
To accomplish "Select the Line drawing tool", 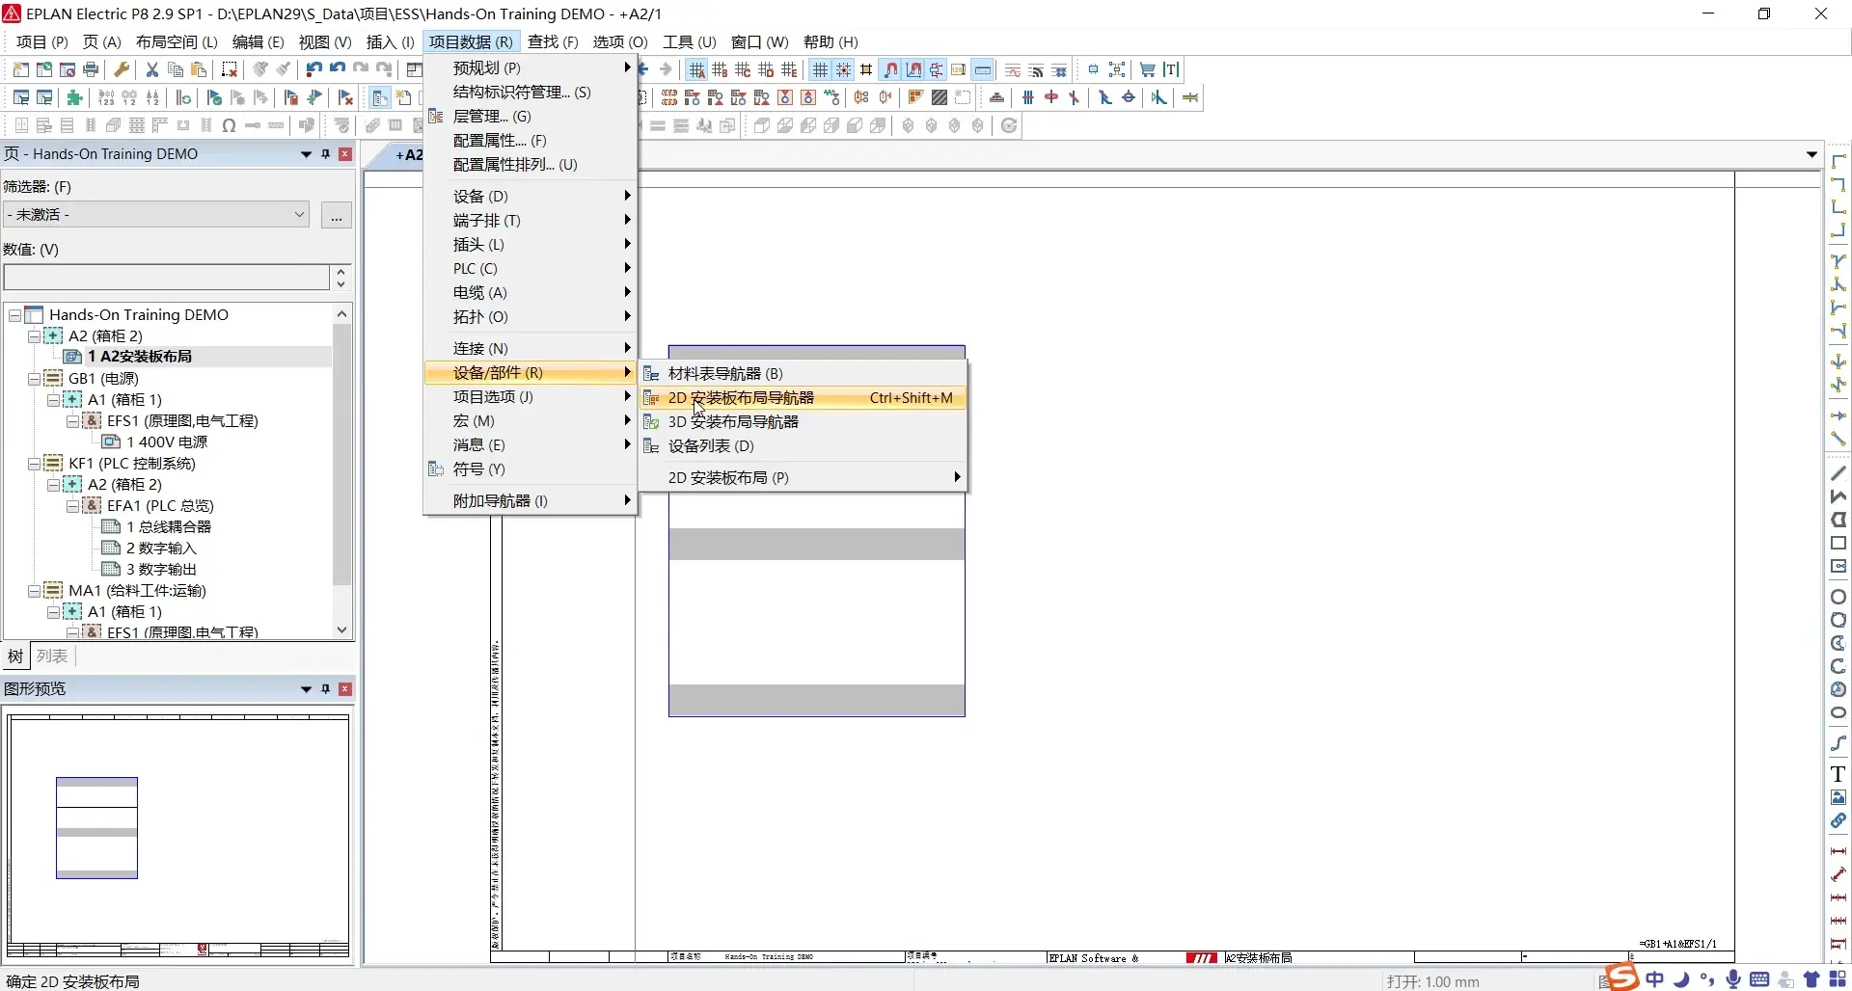I will 1838,473.
